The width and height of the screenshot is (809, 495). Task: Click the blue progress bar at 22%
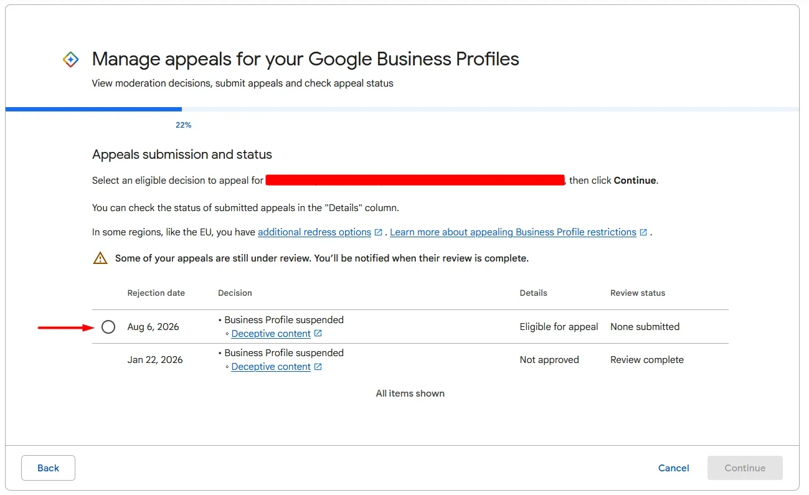pos(93,110)
